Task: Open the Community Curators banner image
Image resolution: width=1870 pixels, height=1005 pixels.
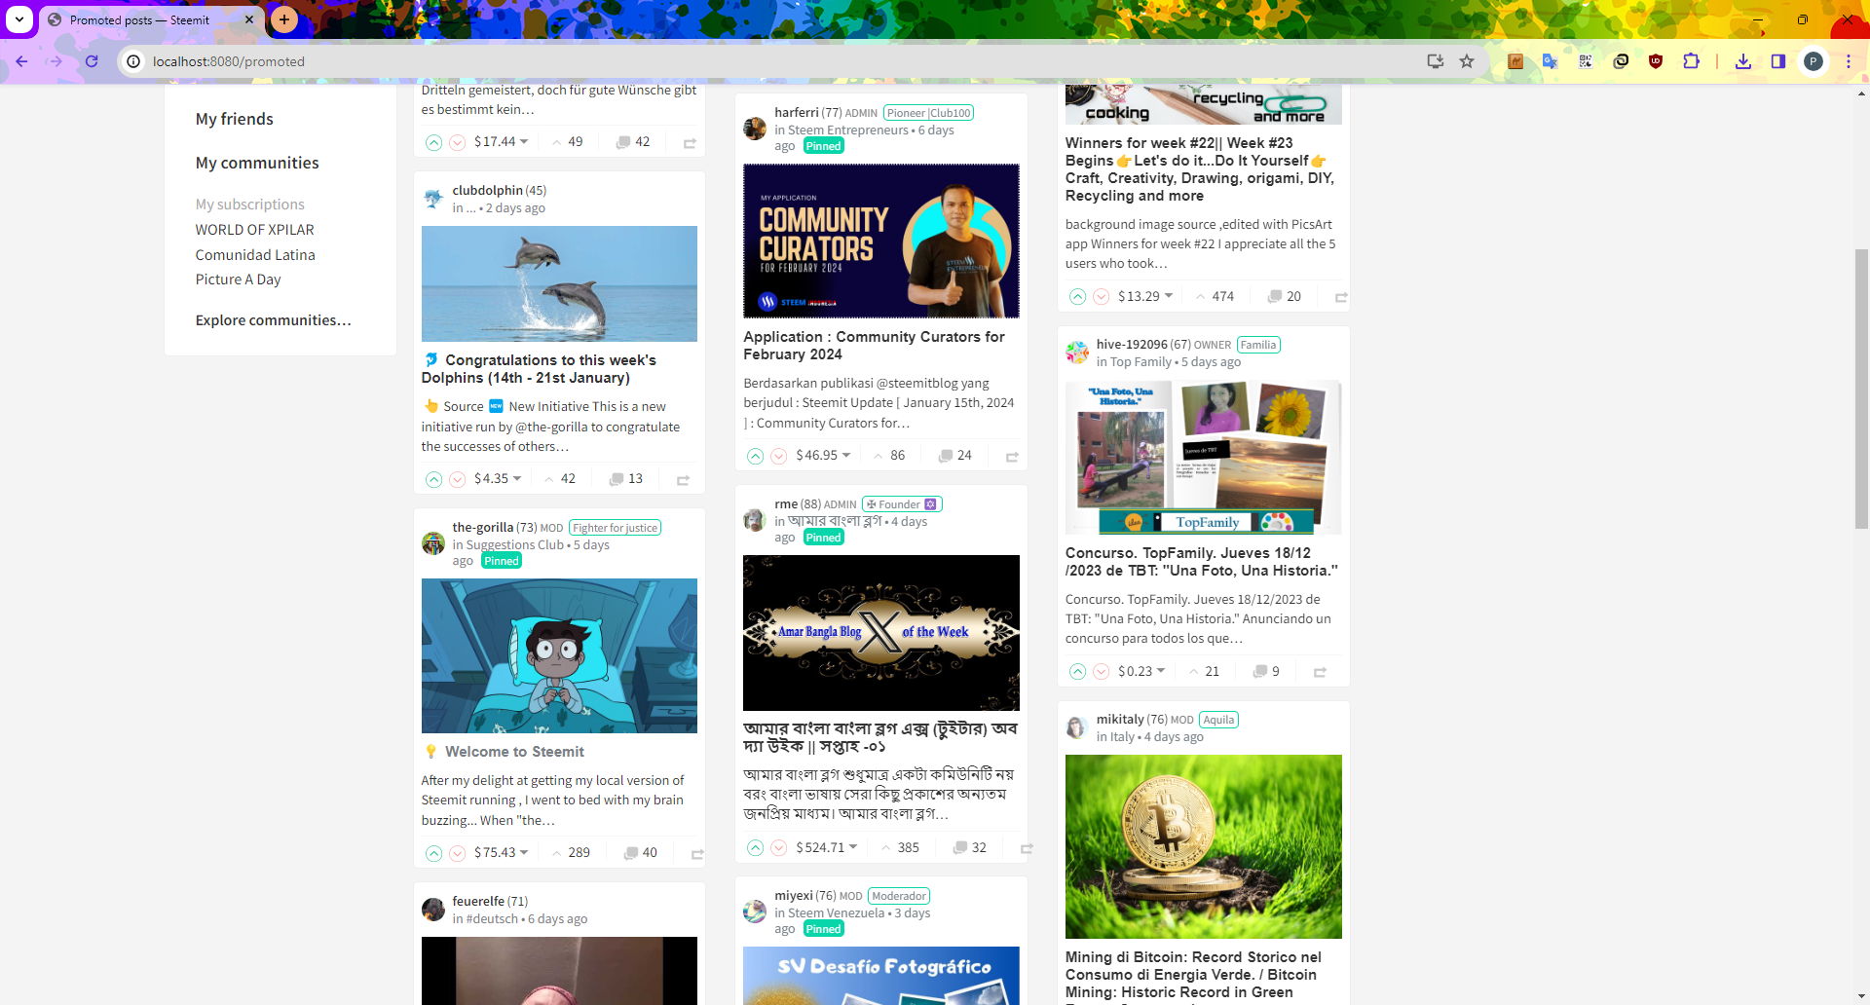Action: 881,242
